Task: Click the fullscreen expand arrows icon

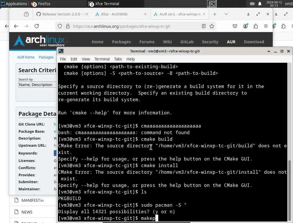Action: [x=258, y=14]
